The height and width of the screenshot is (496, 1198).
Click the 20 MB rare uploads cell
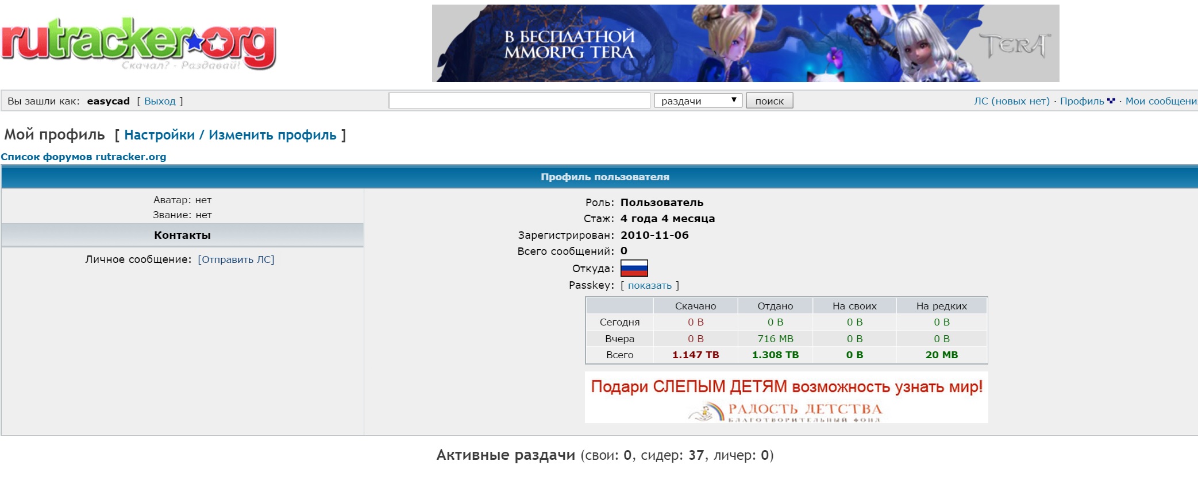(942, 355)
